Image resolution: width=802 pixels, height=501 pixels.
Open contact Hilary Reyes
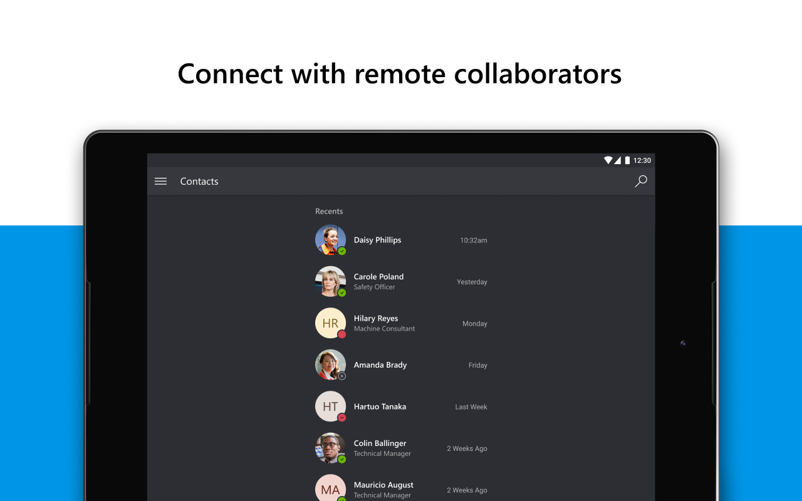(x=401, y=323)
